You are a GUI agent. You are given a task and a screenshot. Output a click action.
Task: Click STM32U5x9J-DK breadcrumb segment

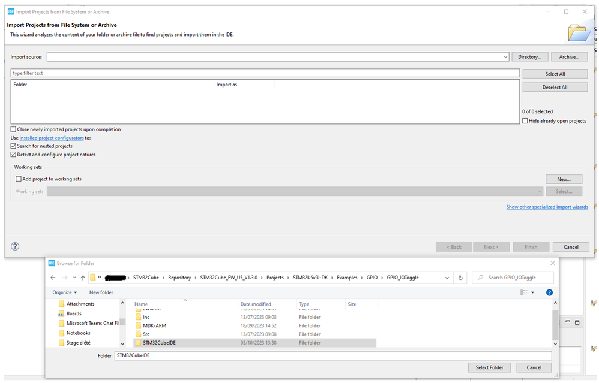310,278
